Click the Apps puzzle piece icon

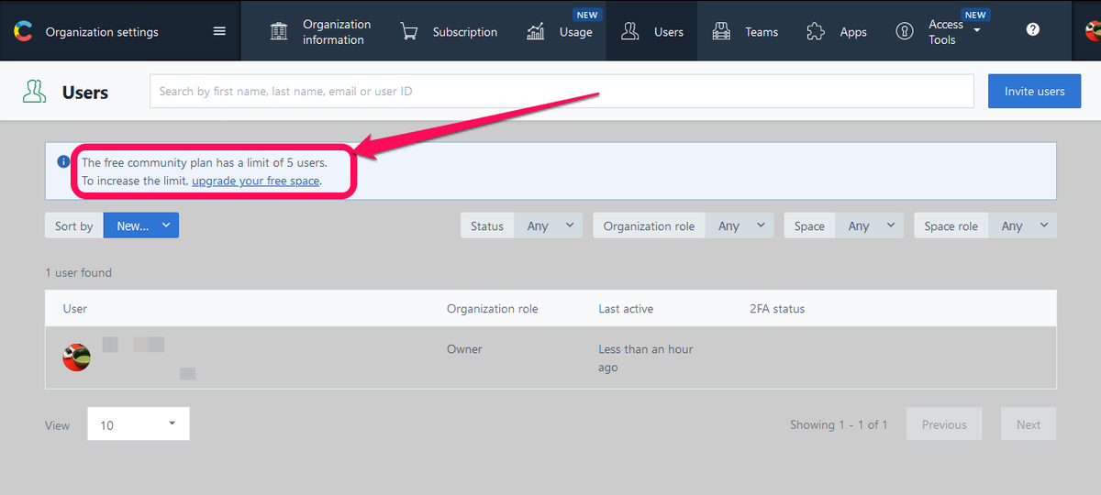tap(816, 31)
